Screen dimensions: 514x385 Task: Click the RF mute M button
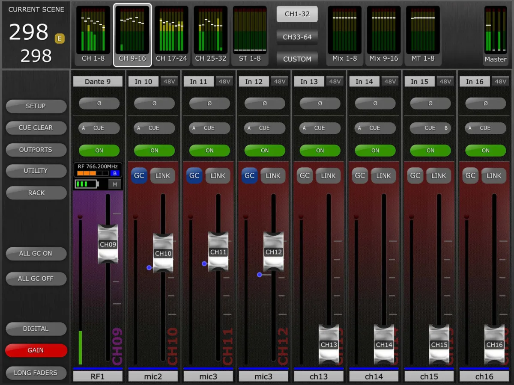tap(114, 184)
